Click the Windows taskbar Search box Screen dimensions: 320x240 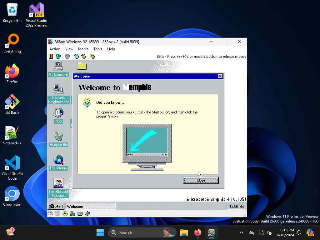(142, 232)
